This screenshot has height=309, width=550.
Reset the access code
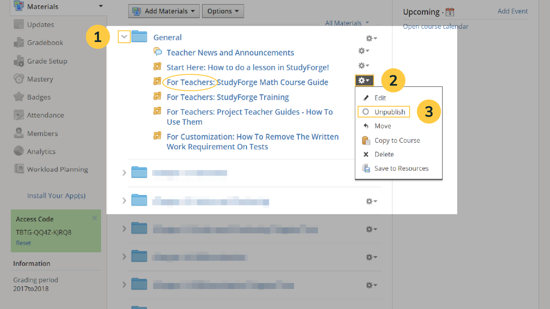pos(23,243)
